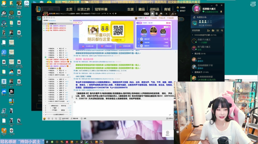Toggle the microphone icon in YY bottom toolbar
The width and height of the screenshot is (258, 144).
[x=52, y=118]
